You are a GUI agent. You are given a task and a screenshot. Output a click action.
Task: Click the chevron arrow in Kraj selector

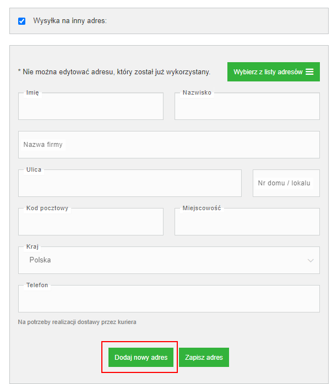(311, 260)
